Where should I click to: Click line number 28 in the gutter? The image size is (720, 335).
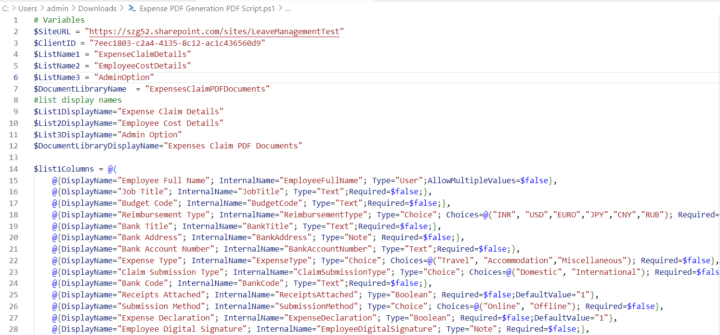[13, 329]
